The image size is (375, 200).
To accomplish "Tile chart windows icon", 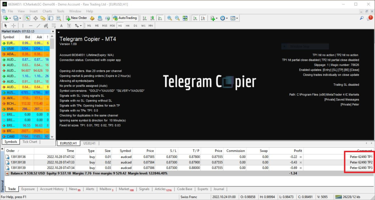I will coord(185,18).
